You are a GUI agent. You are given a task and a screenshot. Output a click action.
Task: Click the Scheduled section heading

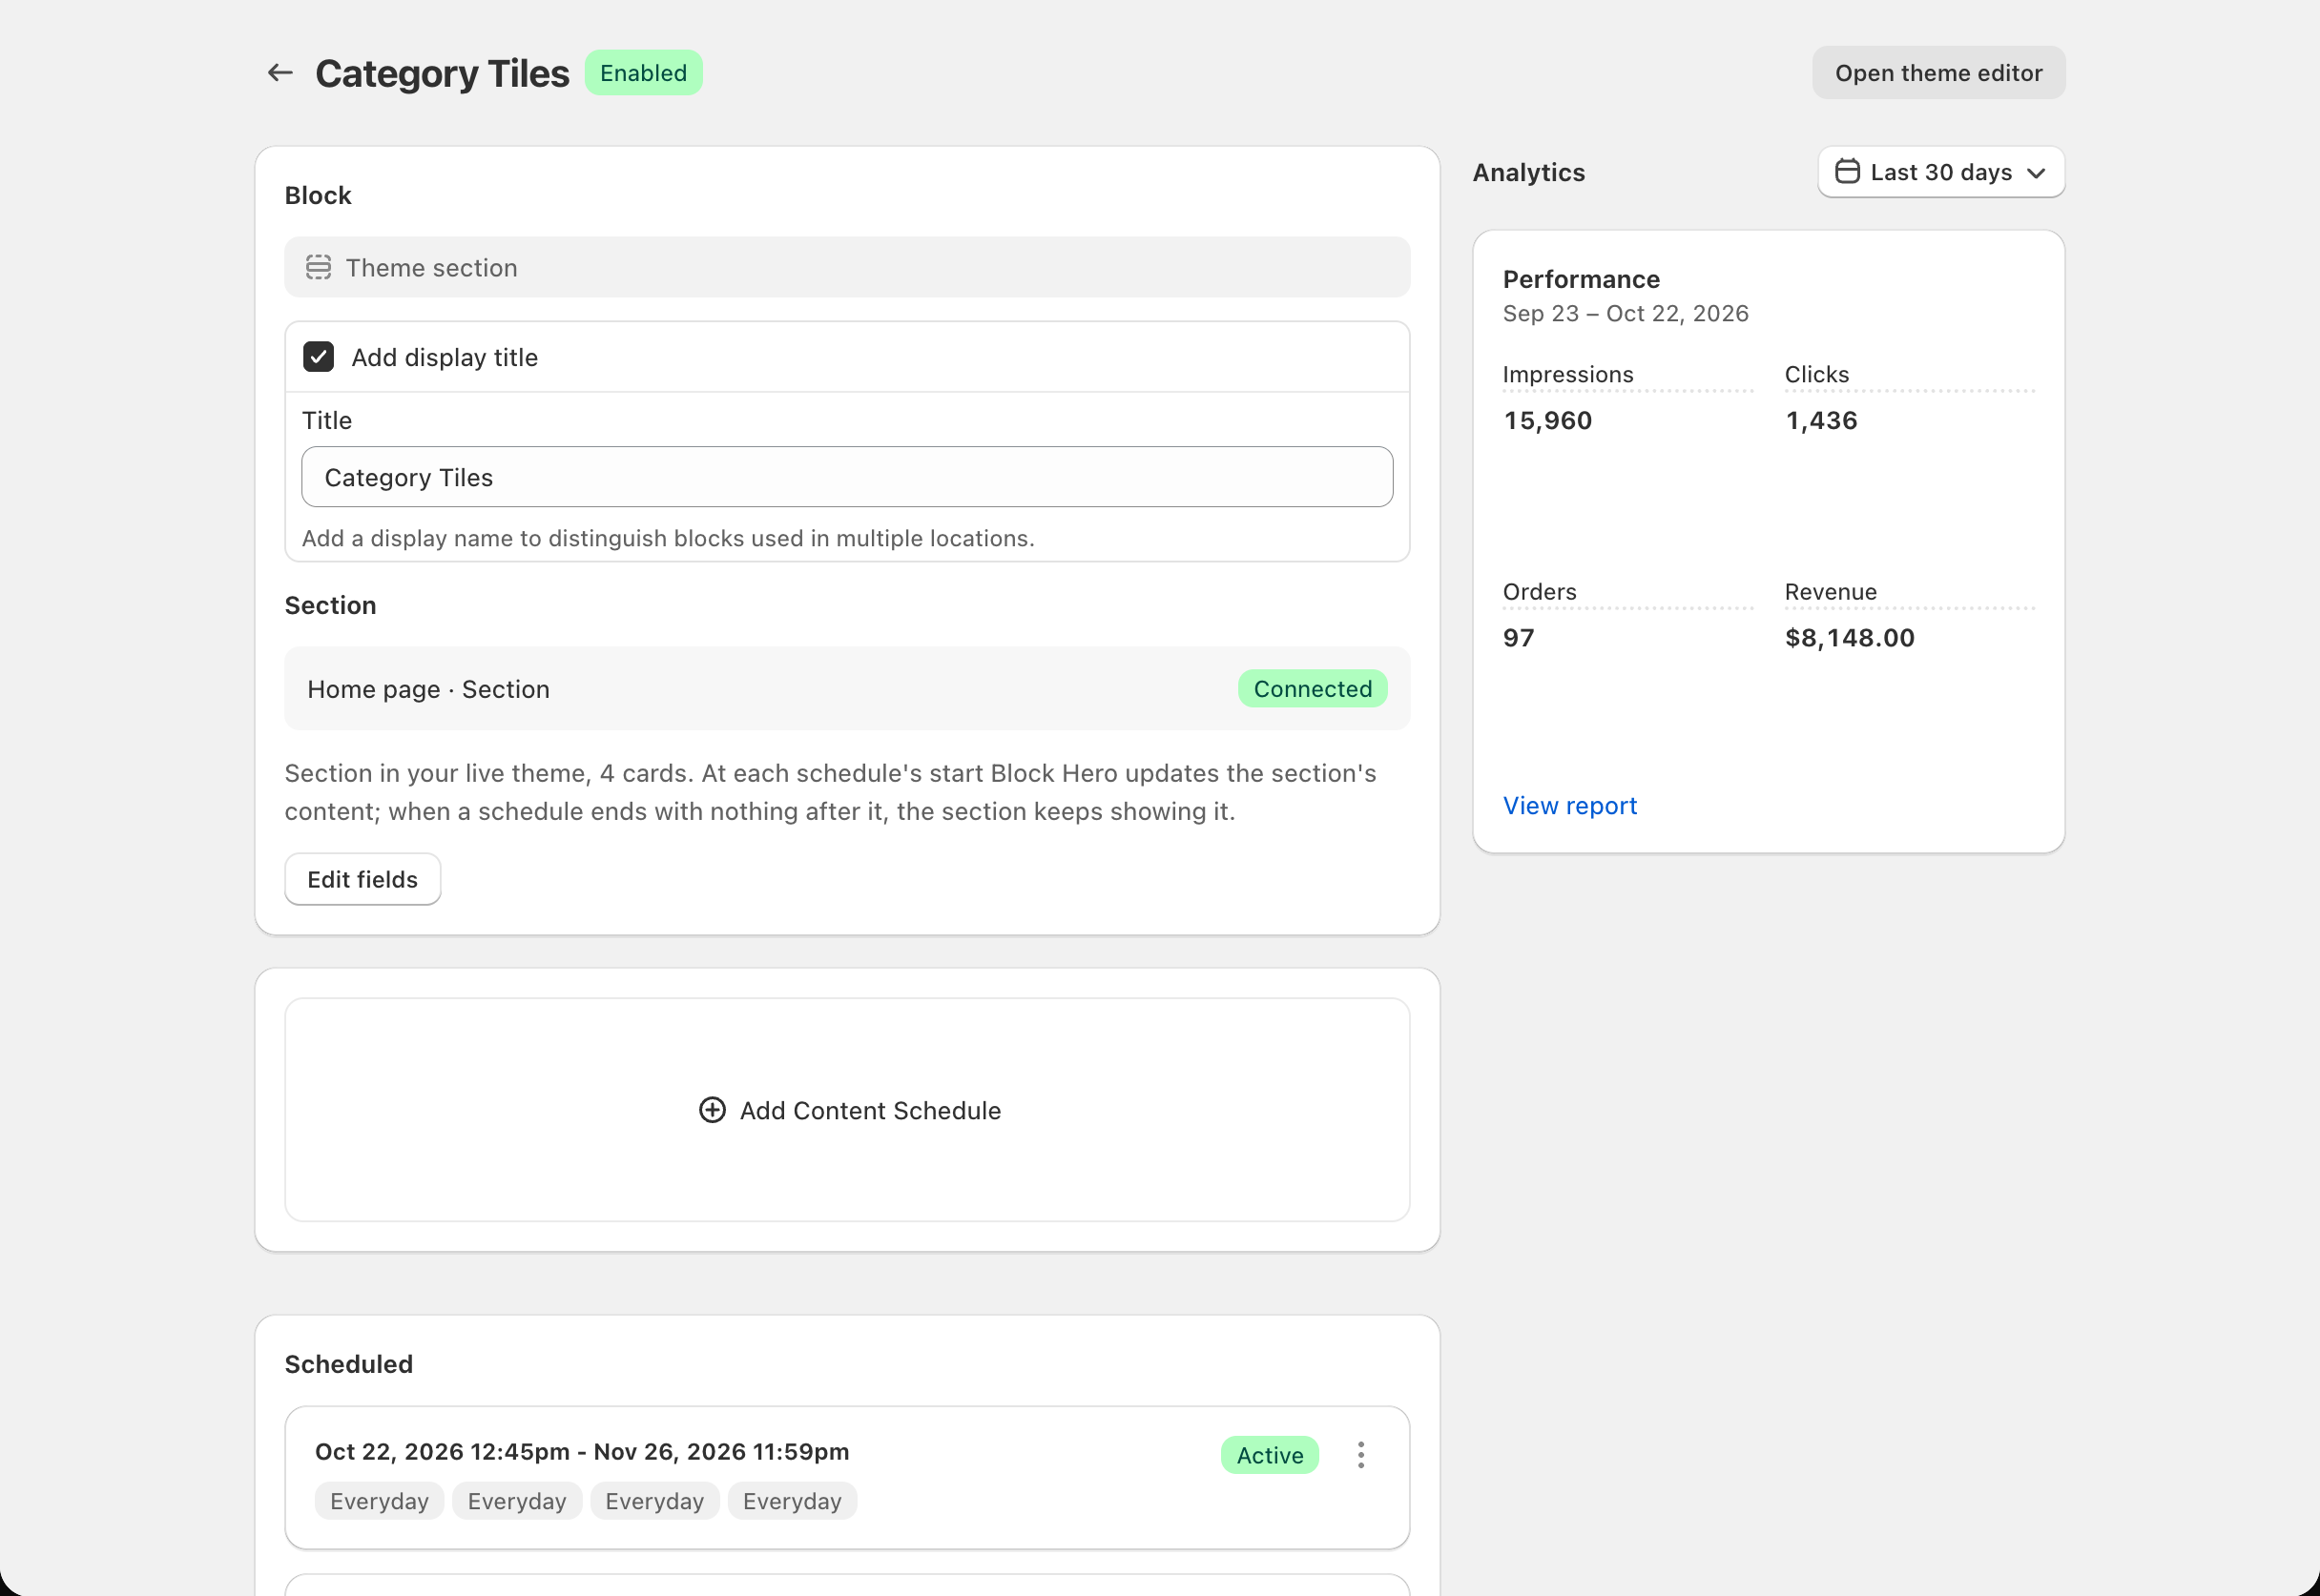[x=348, y=1364]
